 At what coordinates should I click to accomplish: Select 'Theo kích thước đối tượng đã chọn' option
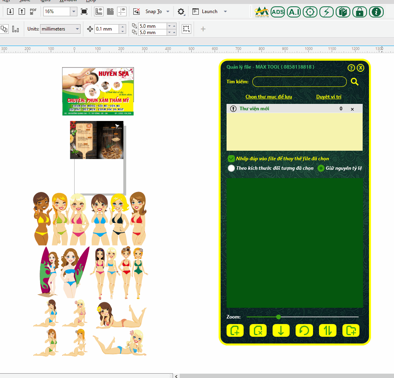tap(231, 168)
